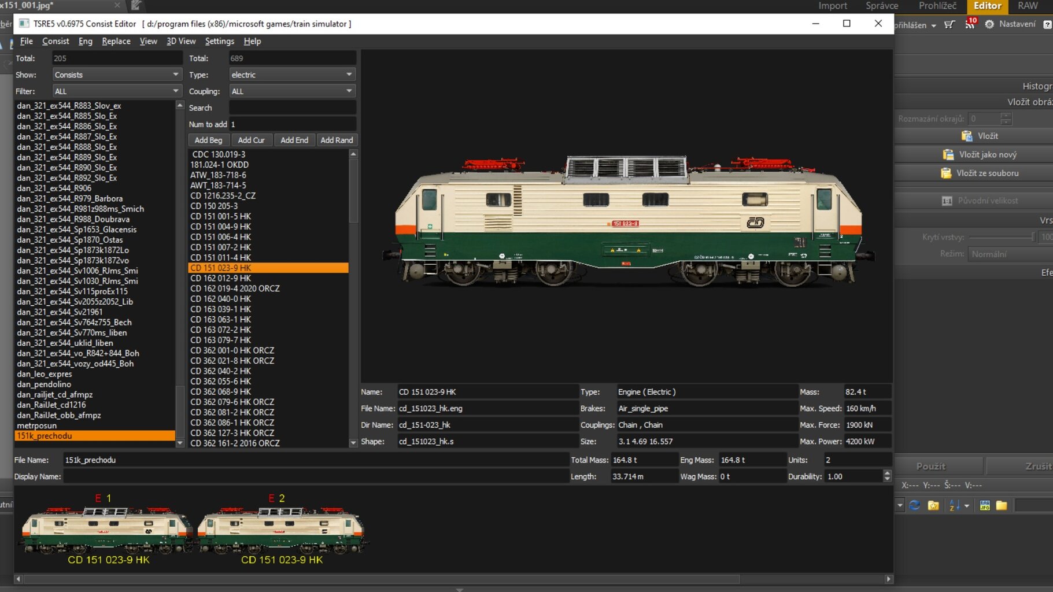The height and width of the screenshot is (592, 1053).
Task: Open the favorites folder star icon
Action: point(933,505)
